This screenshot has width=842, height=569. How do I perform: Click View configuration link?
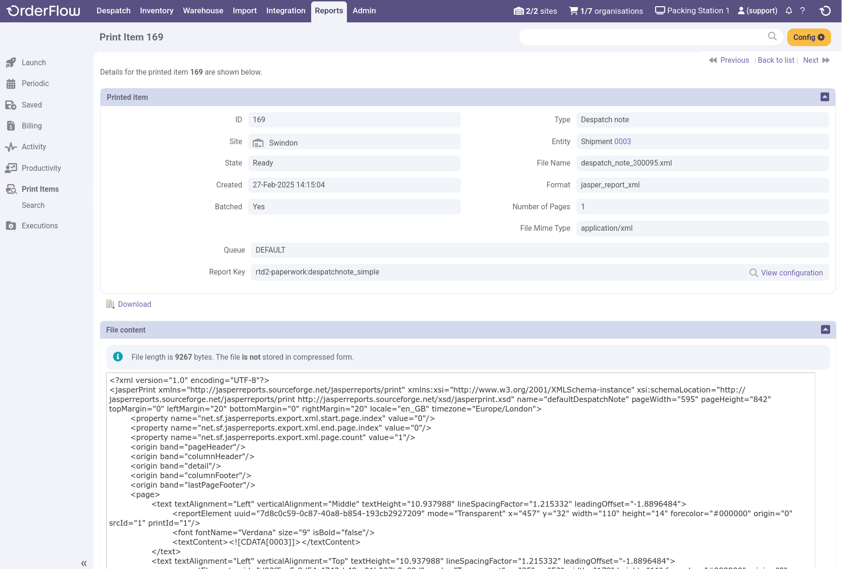click(791, 273)
